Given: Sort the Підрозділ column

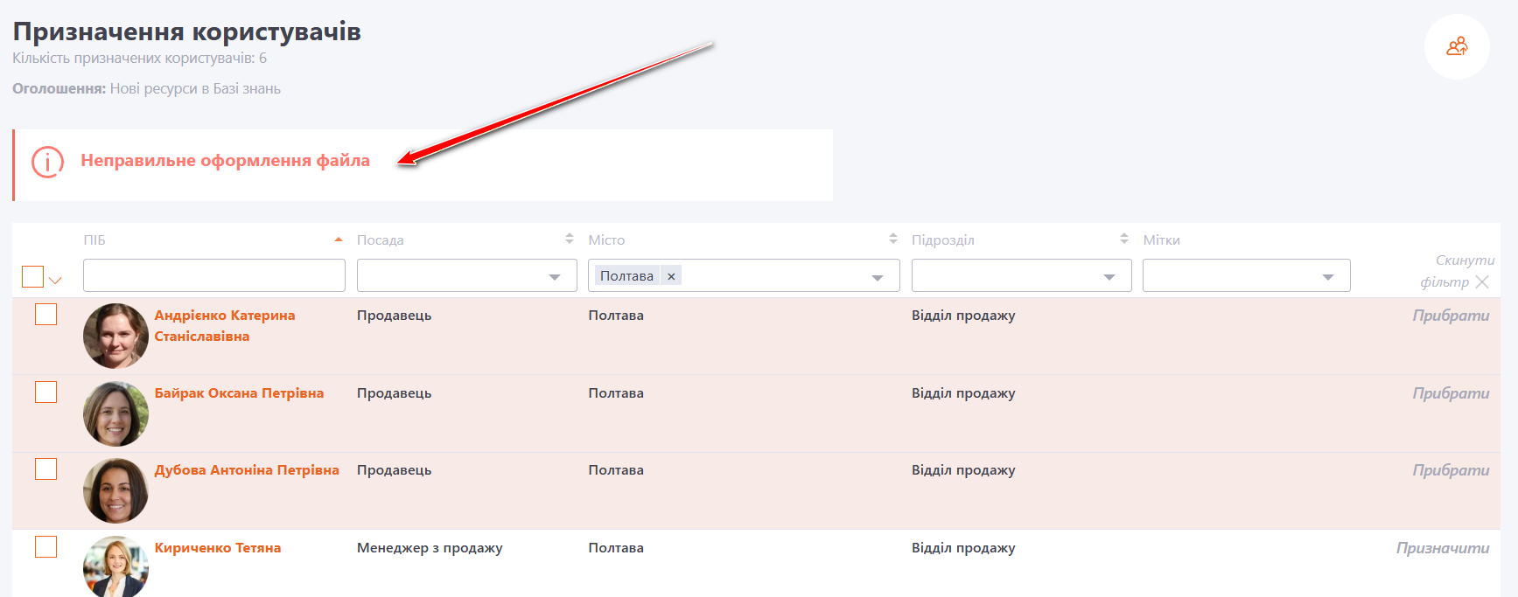Looking at the screenshot, I should (1123, 239).
